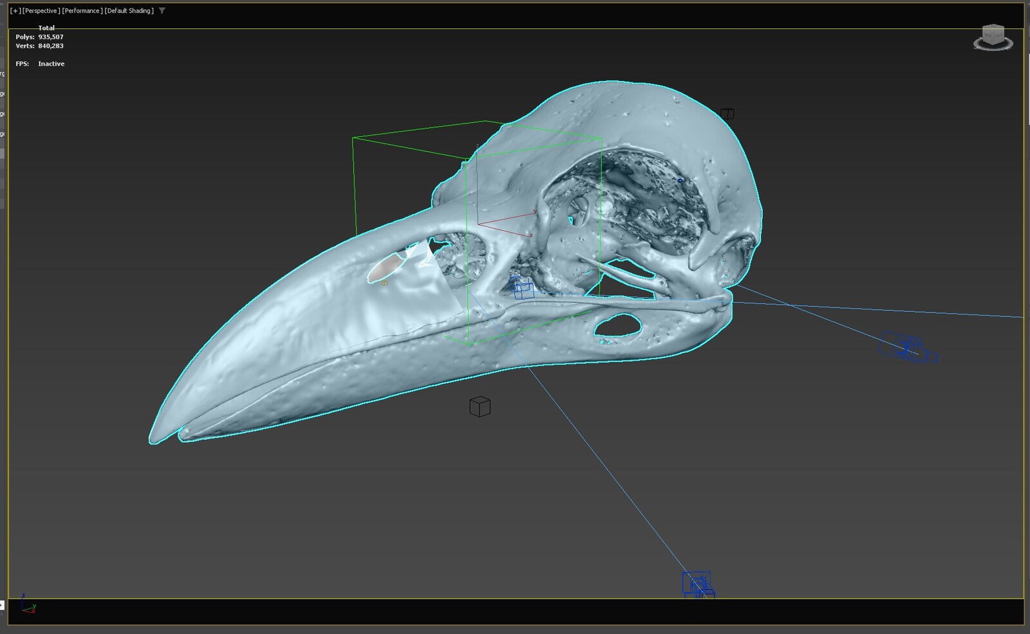Click the FPS Inactive indicator
The height and width of the screenshot is (634, 1030).
pos(41,63)
